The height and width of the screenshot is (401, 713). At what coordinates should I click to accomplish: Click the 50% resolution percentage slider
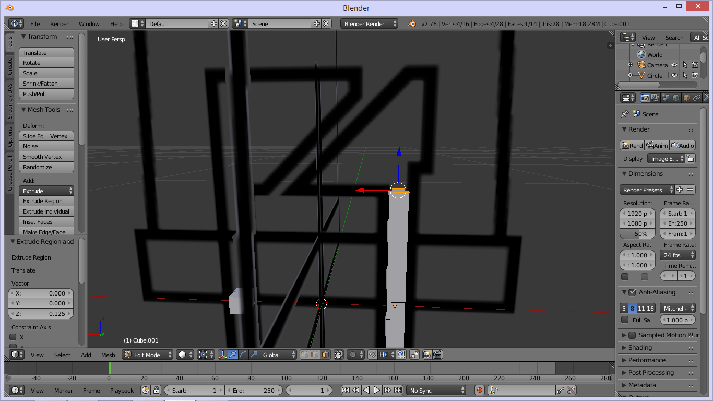pyautogui.click(x=637, y=234)
